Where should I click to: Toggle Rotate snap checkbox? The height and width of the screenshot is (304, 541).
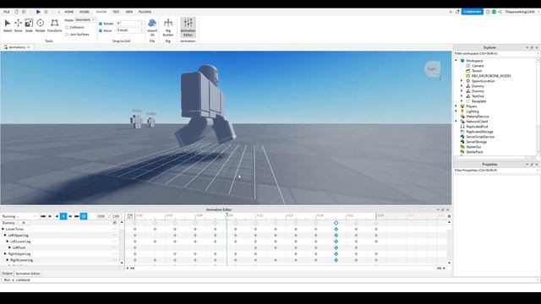pyautogui.click(x=101, y=24)
